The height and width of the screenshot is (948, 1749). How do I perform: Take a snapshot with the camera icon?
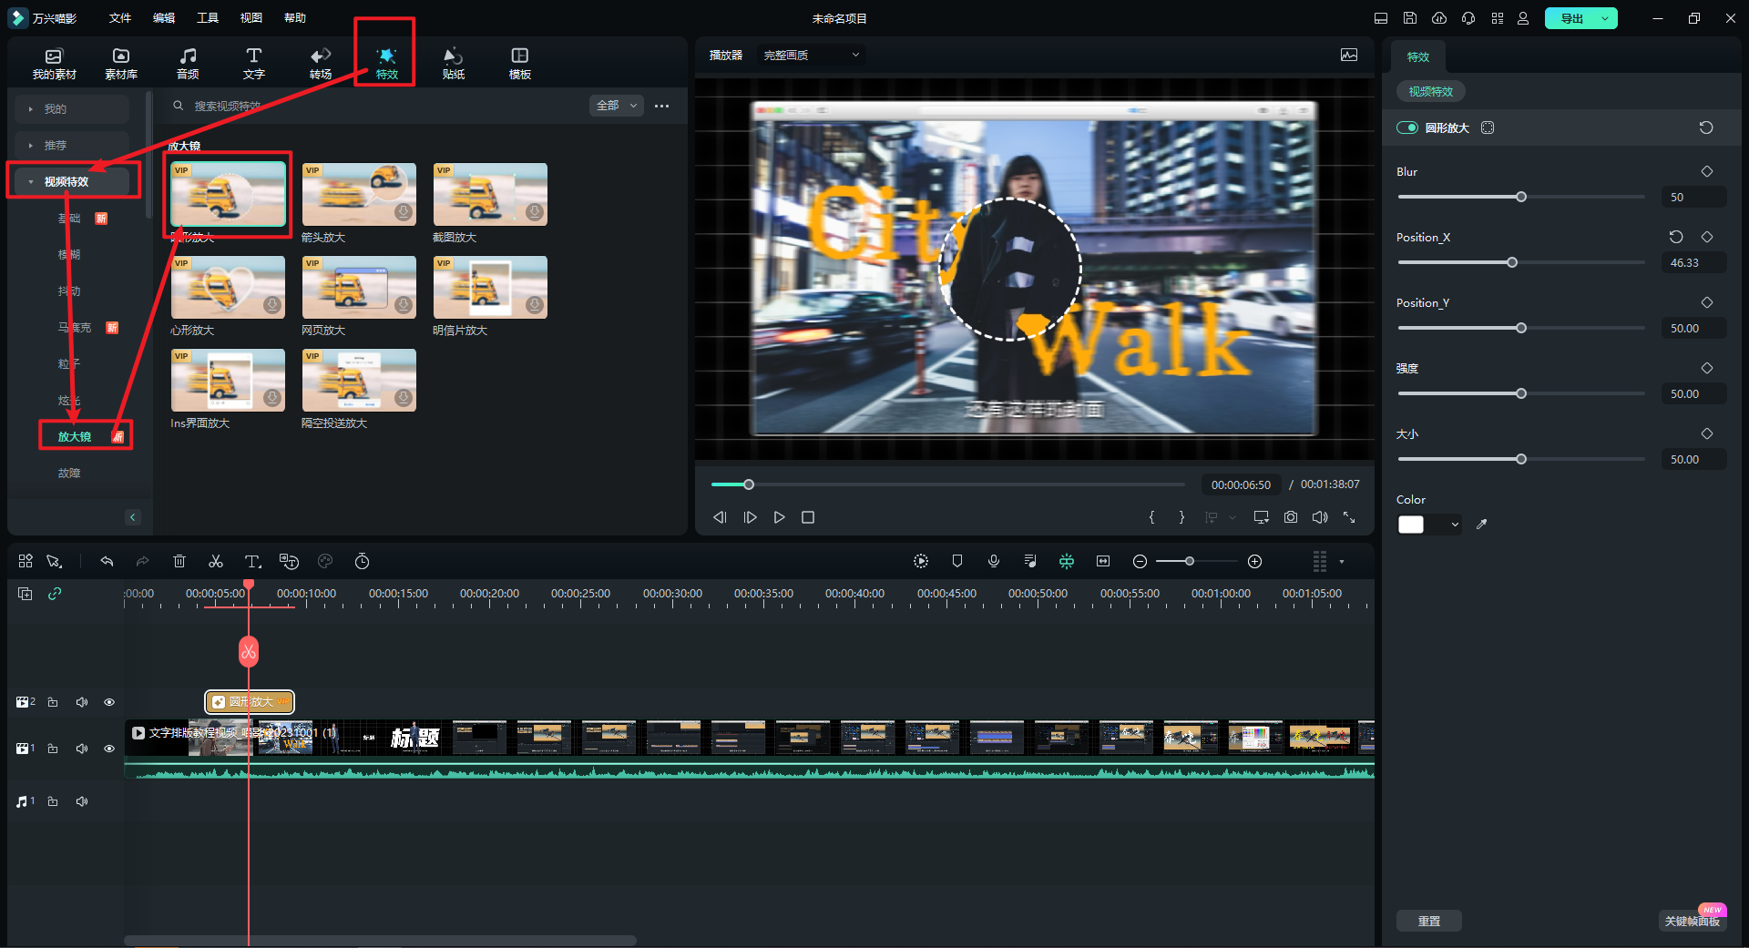(1291, 517)
